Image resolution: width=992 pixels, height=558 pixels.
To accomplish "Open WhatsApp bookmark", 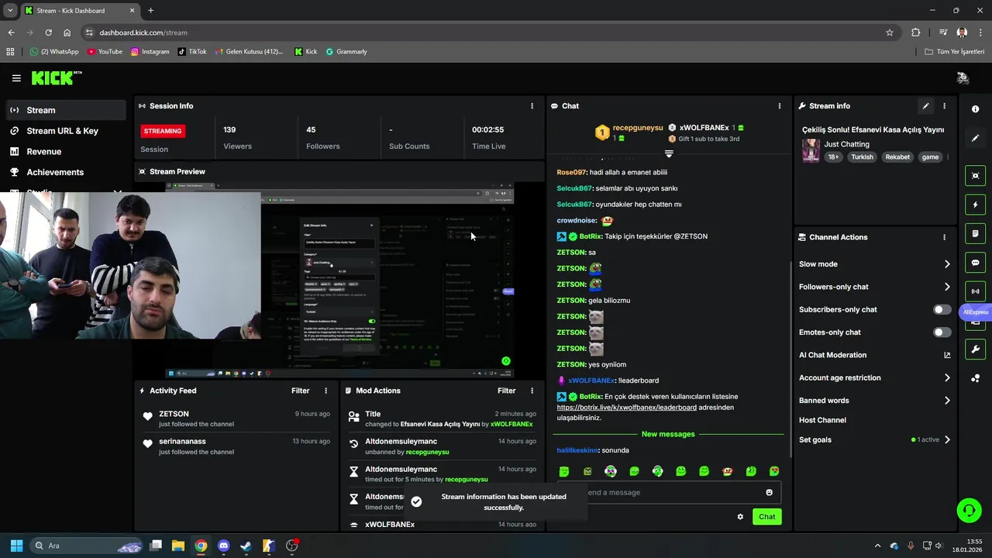I will click(54, 52).
